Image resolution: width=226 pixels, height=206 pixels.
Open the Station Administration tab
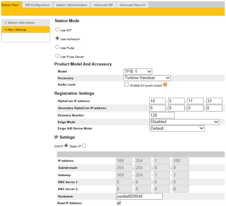[71, 5]
